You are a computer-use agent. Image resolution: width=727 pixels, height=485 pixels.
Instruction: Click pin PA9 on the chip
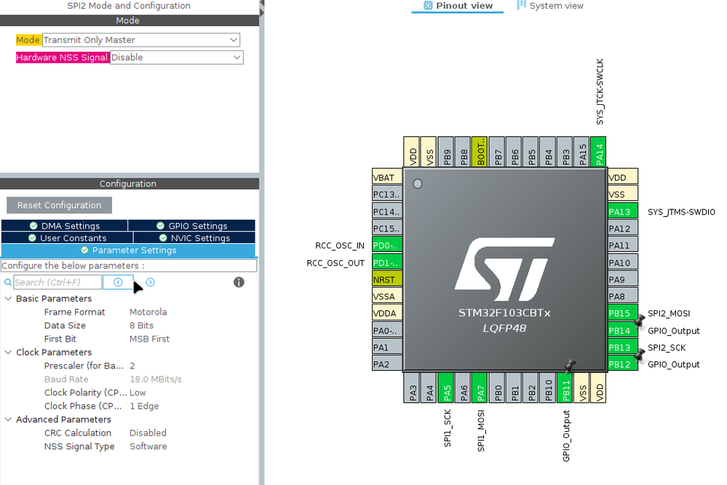623,280
